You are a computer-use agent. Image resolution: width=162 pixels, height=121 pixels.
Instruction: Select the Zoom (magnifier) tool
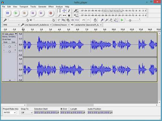[60, 16]
